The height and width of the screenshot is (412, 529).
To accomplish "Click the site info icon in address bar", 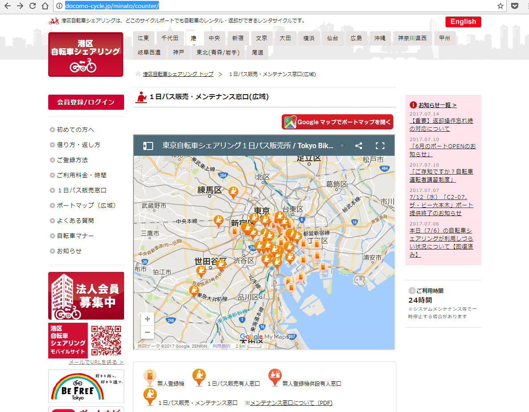I will pyautogui.click(x=59, y=6).
